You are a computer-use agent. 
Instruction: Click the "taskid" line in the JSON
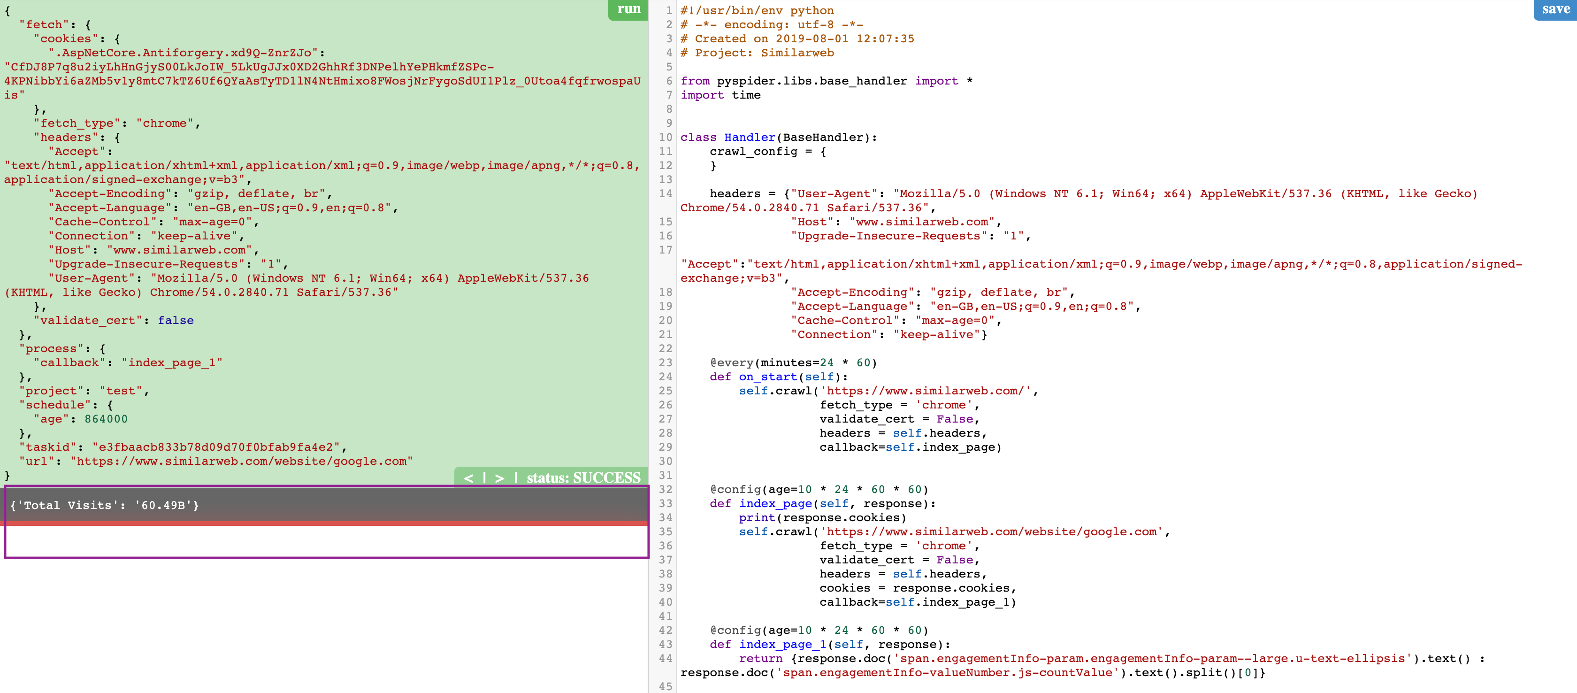pyautogui.click(x=183, y=447)
